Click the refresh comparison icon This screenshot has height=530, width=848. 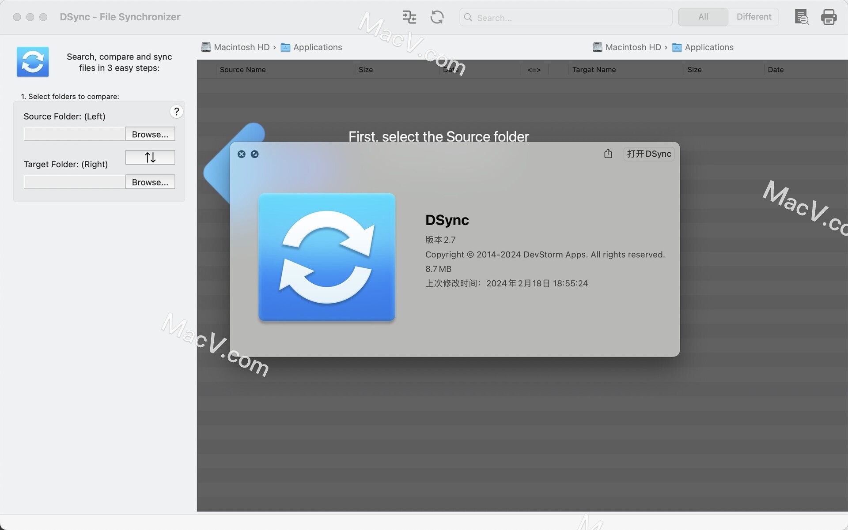coord(436,17)
